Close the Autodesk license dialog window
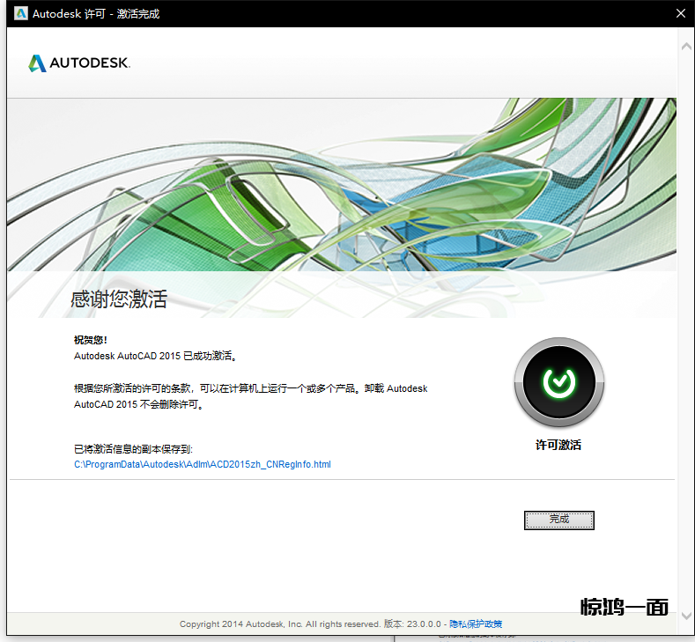Image resolution: width=695 pixels, height=642 pixels. 680,13
